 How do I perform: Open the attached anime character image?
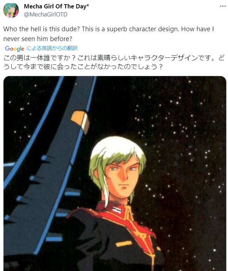point(115,173)
